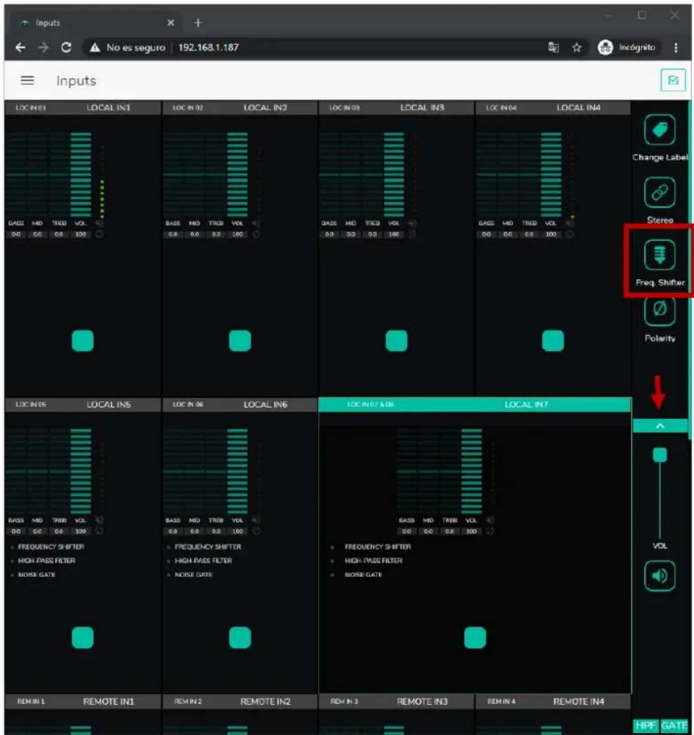This screenshot has width=694, height=735.
Task: Mute LOCAL IN6 via its speaker icon
Action: [256, 520]
